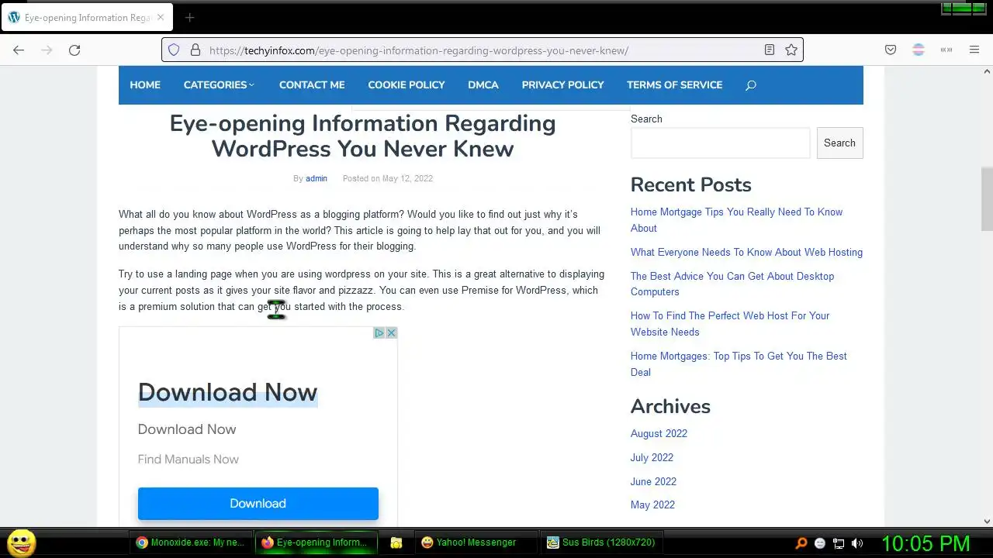Open the DMCA page

pos(483,85)
